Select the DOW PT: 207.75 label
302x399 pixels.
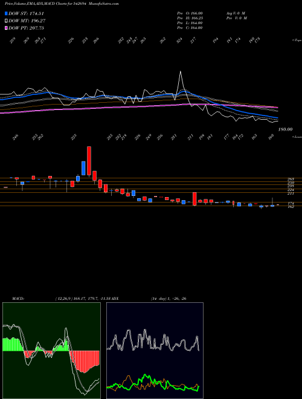click(x=26, y=28)
